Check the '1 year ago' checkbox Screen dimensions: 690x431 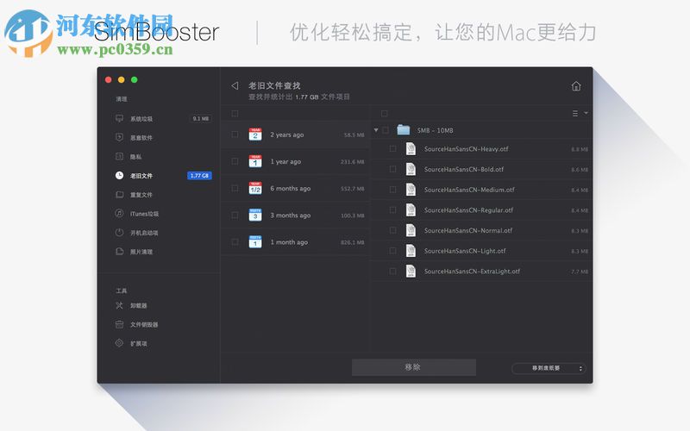coord(235,161)
